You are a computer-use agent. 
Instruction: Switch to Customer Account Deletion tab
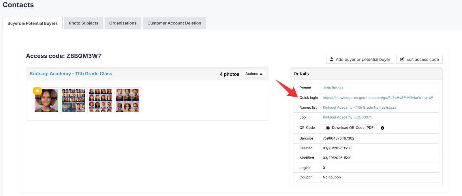174,23
